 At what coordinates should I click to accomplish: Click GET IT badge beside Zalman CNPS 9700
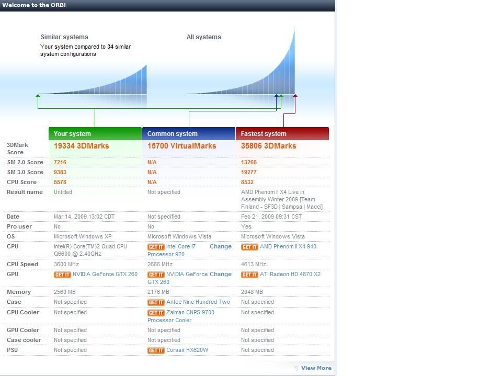coord(156,313)
